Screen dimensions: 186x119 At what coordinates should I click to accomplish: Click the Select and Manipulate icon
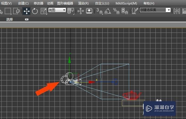click(x=81, y=11)
